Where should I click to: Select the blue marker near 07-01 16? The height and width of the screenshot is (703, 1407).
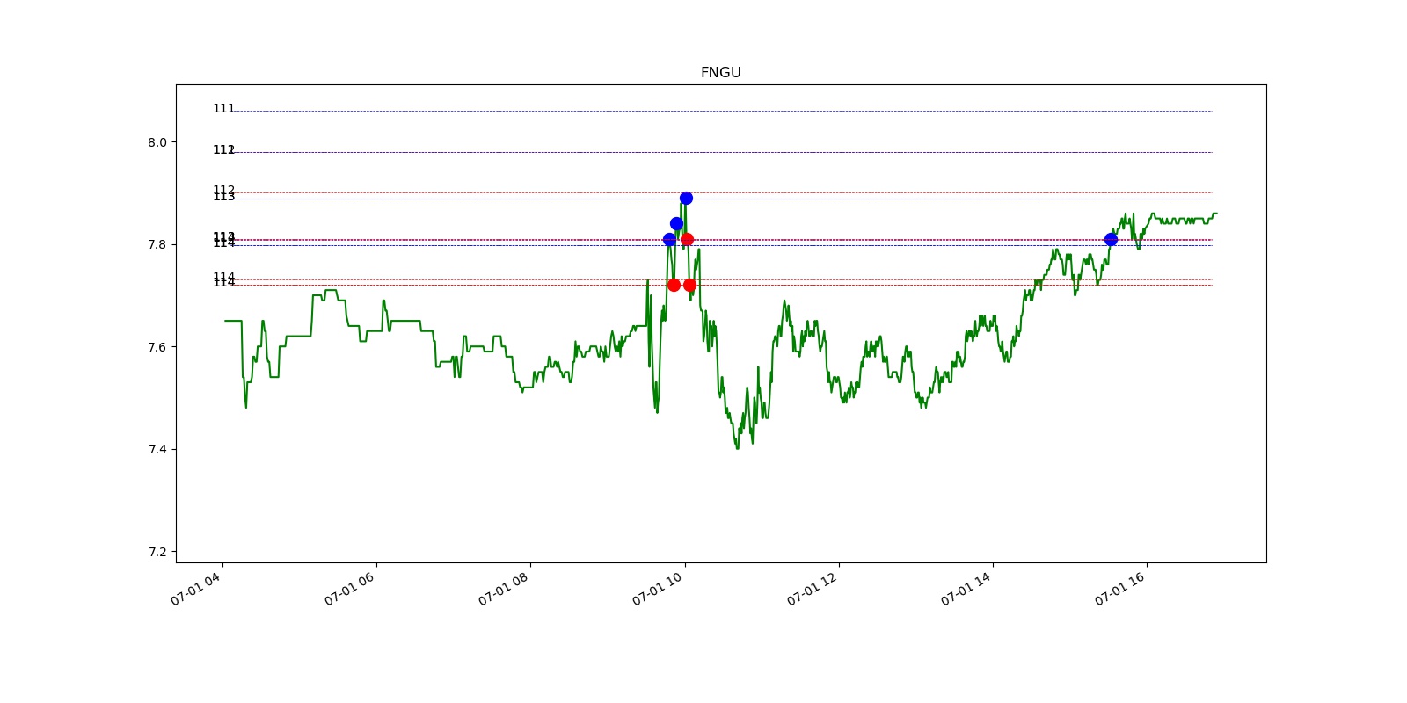click(x=1111, y=239)
